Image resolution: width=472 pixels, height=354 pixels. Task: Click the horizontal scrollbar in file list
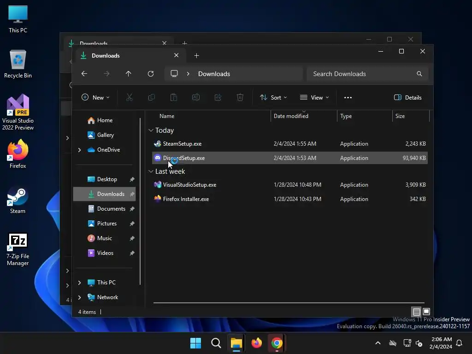click(289, 303)
